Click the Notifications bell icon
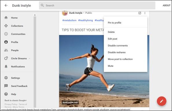 point(6,66)
